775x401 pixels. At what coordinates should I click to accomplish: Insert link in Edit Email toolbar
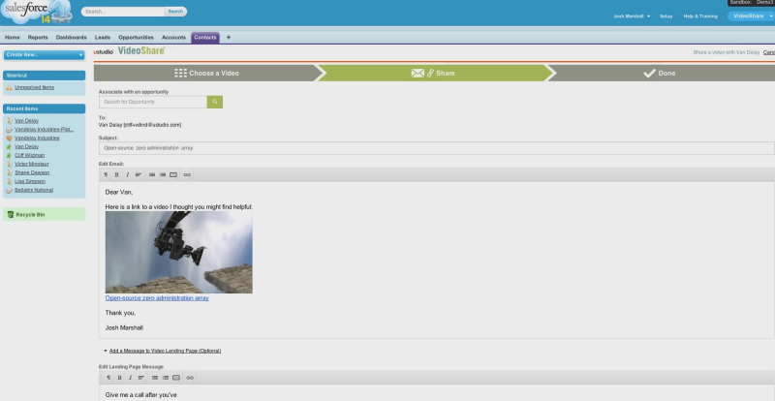[187, 174]
